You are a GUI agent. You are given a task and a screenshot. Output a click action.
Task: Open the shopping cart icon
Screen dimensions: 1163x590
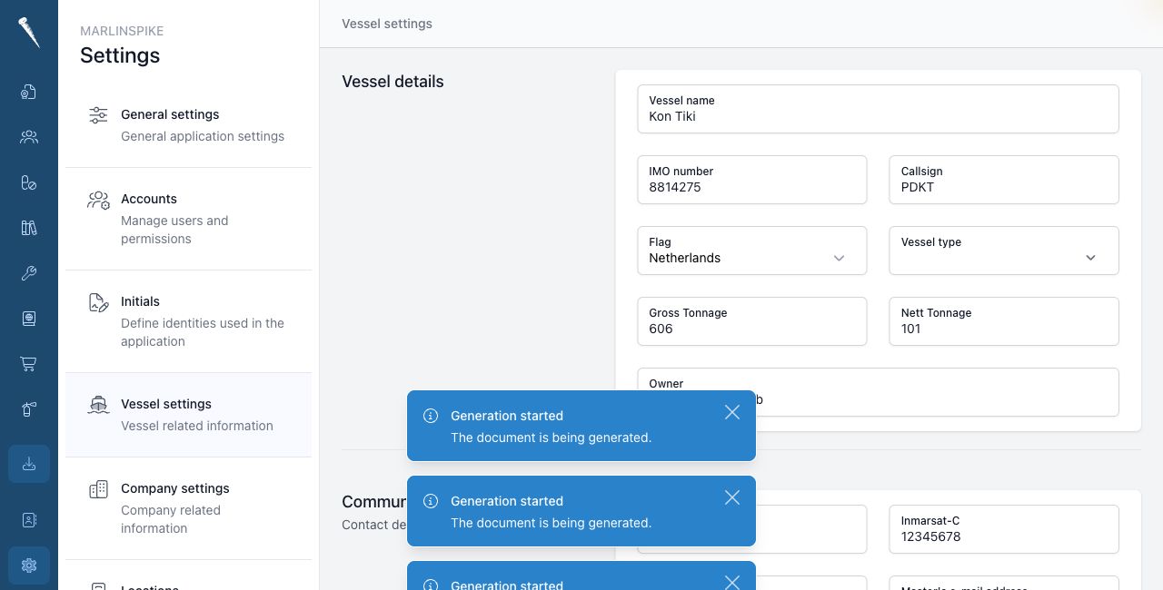(29, 364)
